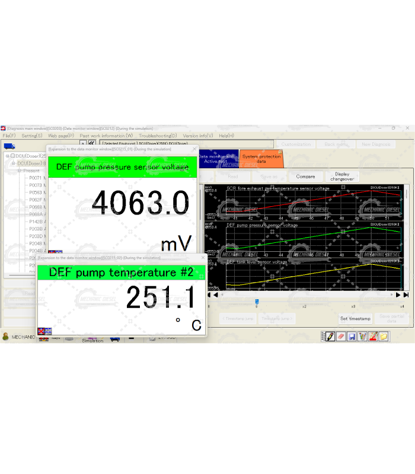Click the flag icon in DEF temperature window
Viewport: 415px width, 474px height.
click(x=44, y=331)
